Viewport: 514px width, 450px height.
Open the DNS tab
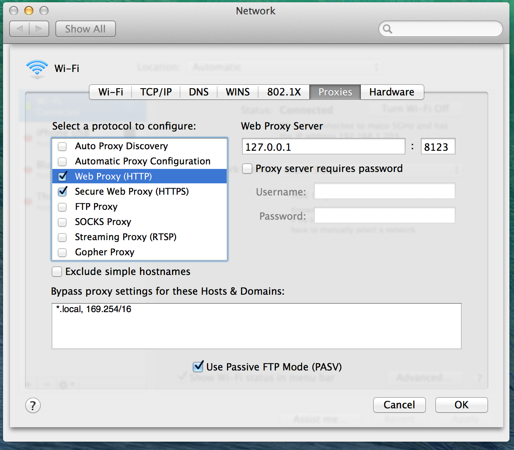coord(199,92)
